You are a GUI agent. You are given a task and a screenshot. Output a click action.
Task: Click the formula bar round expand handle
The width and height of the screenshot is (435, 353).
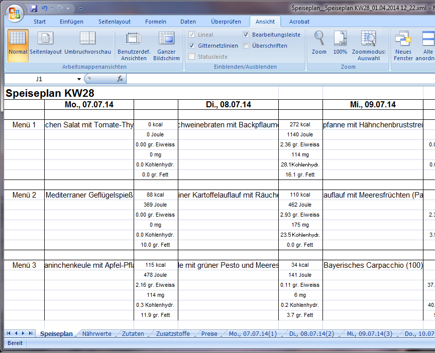coord(89,79)
